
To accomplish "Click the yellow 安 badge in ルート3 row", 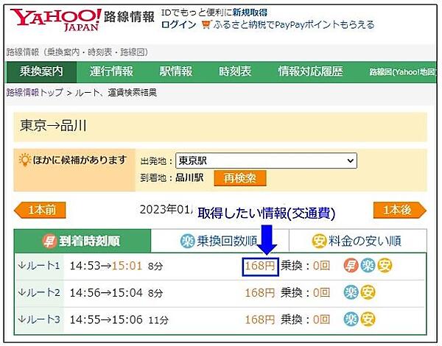I will coord(368,319).
